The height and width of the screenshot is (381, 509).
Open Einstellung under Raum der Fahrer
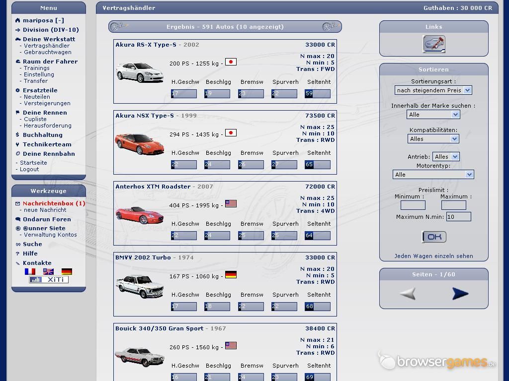tap(39, 74)
